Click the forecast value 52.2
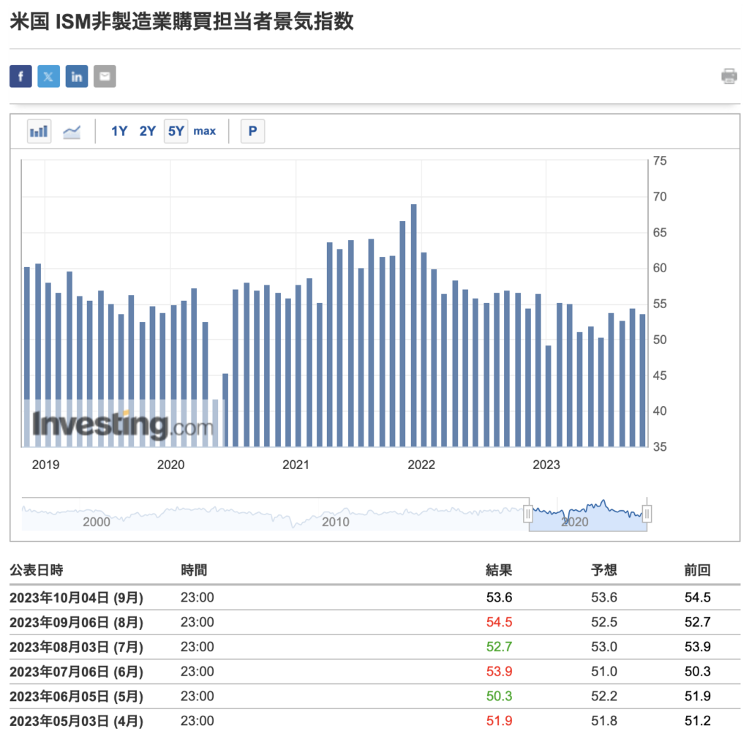This screenshot has height=745, width=749. (603, 696)
